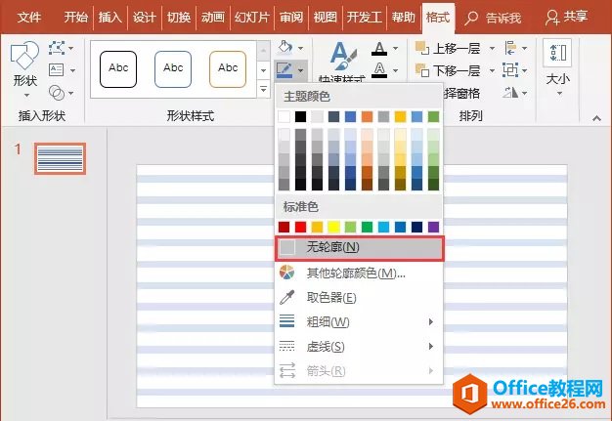Click the Tell Me (告诉我) search box
The image size is (612, 421).
[494, 18]
